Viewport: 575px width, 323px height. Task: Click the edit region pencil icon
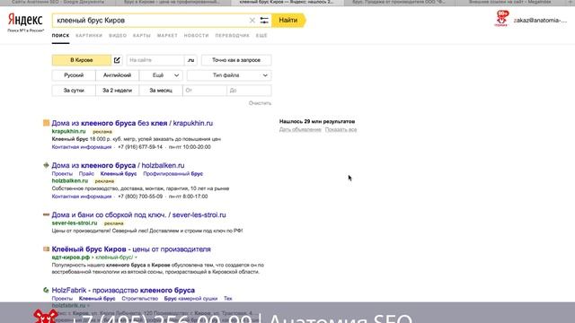pos(117,60)
